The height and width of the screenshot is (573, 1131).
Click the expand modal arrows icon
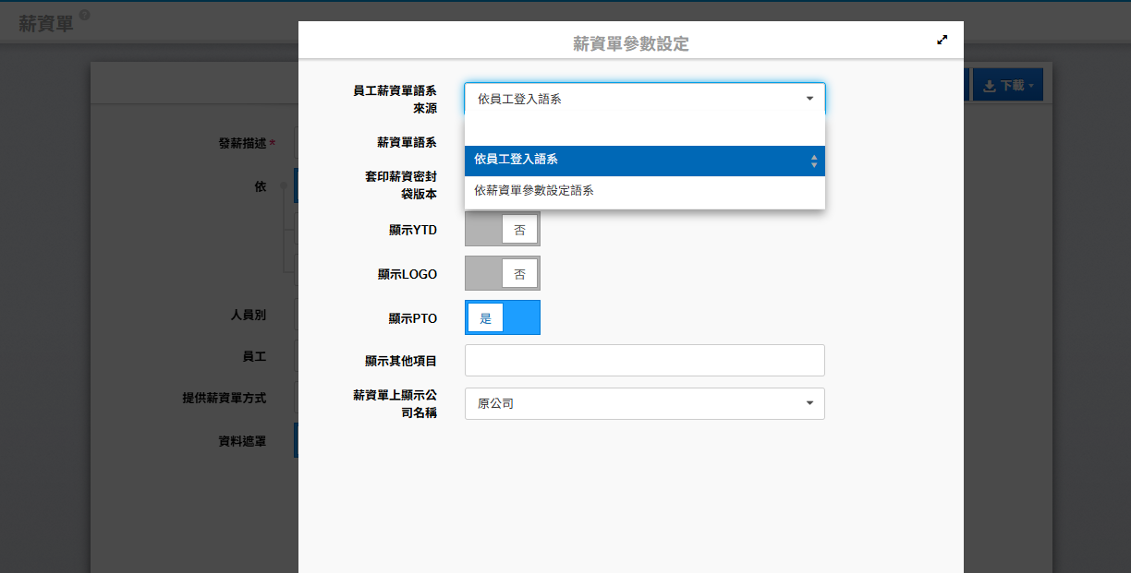942,40
